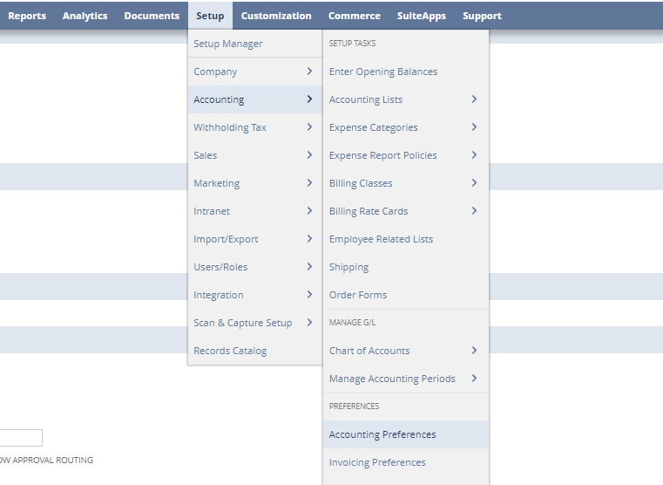Open the Support menu

[482, 16]
